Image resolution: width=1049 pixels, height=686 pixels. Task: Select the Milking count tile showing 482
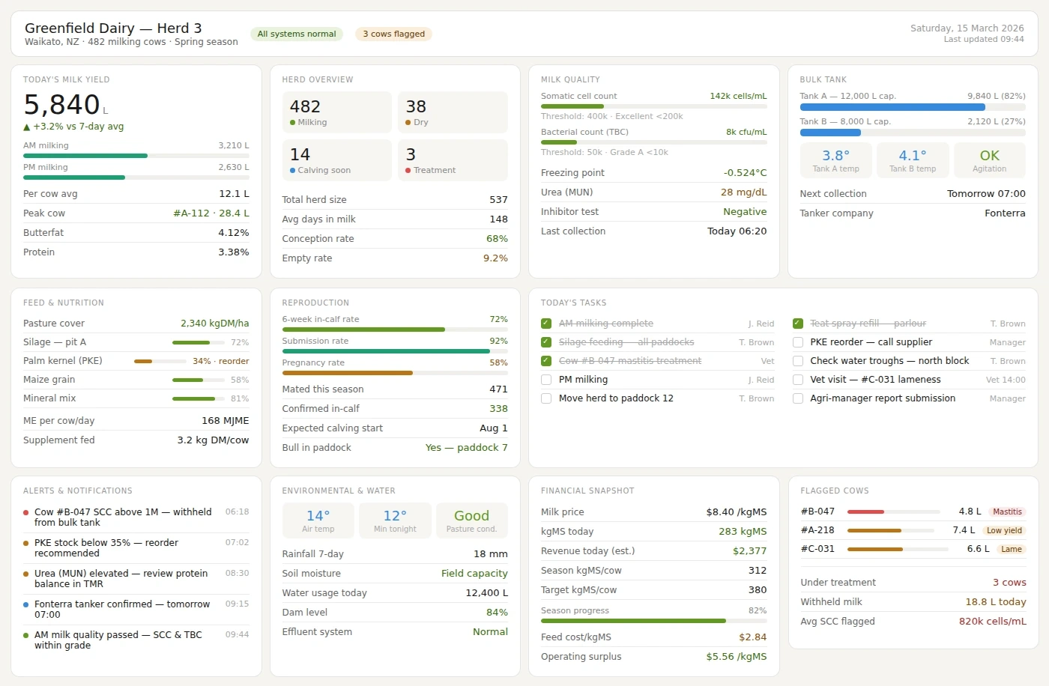[x=336, y=112]
